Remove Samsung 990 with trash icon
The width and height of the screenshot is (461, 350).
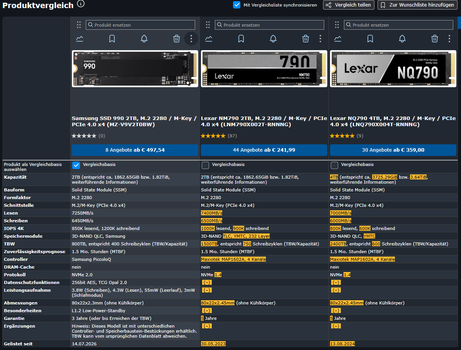pyautogui.click(x=177, y=39)
